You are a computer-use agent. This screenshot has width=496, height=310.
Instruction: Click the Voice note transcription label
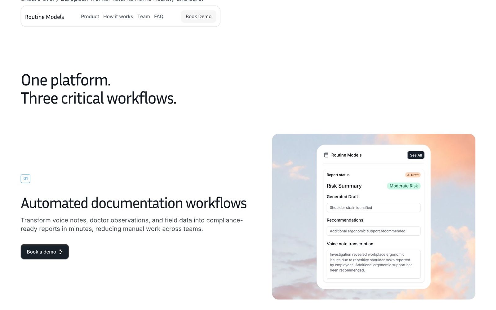click(x=350, y=244)
